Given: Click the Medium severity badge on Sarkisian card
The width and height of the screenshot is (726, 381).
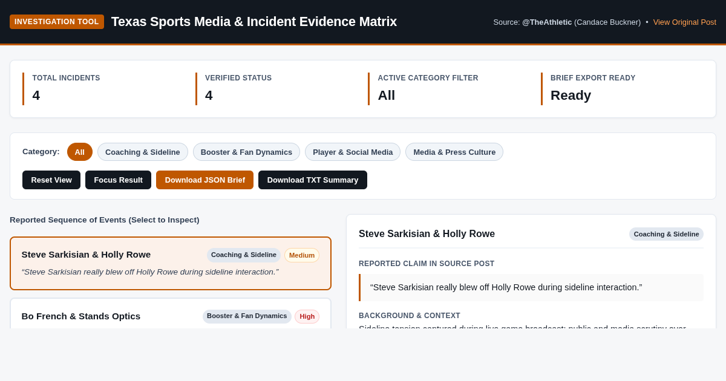Looking at the screenshot, I should [x=302, y=255].
